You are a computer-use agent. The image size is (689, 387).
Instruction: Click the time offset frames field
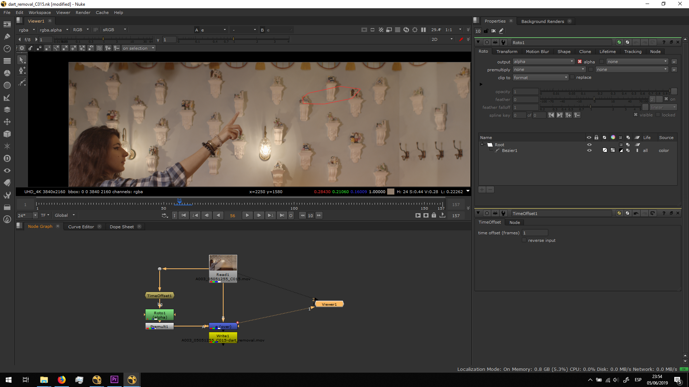tap(535, 233)
